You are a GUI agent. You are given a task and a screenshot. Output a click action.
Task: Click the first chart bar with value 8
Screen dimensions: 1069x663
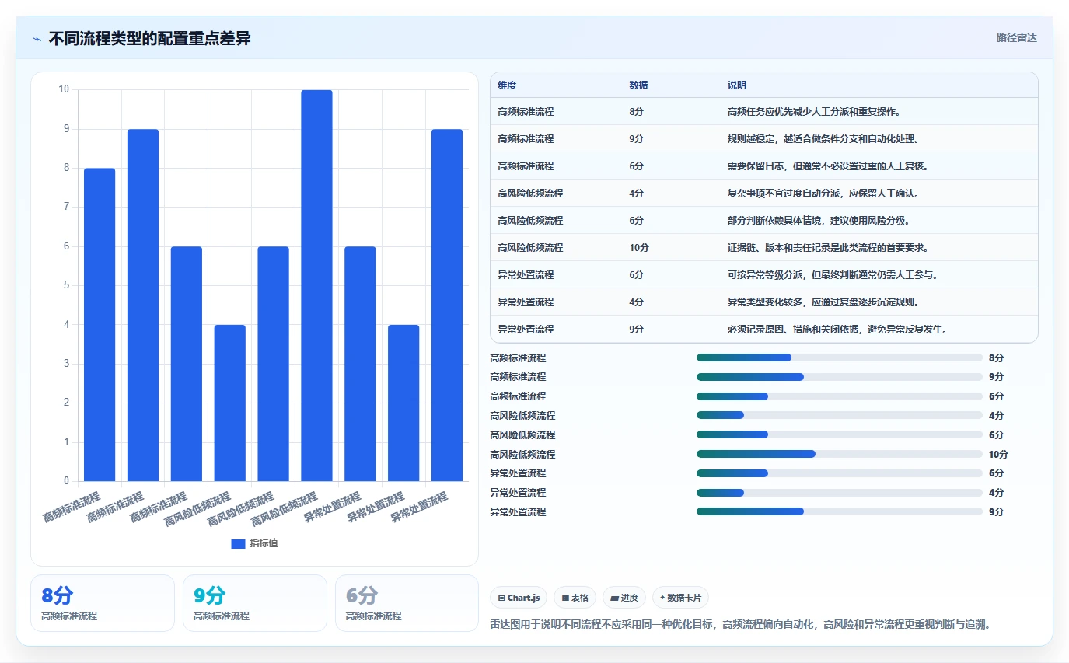tap(100, 325)
